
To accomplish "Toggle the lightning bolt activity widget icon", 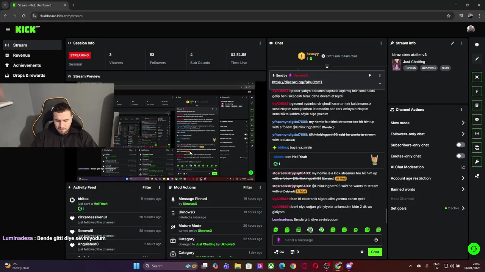I will pos(477,91).
